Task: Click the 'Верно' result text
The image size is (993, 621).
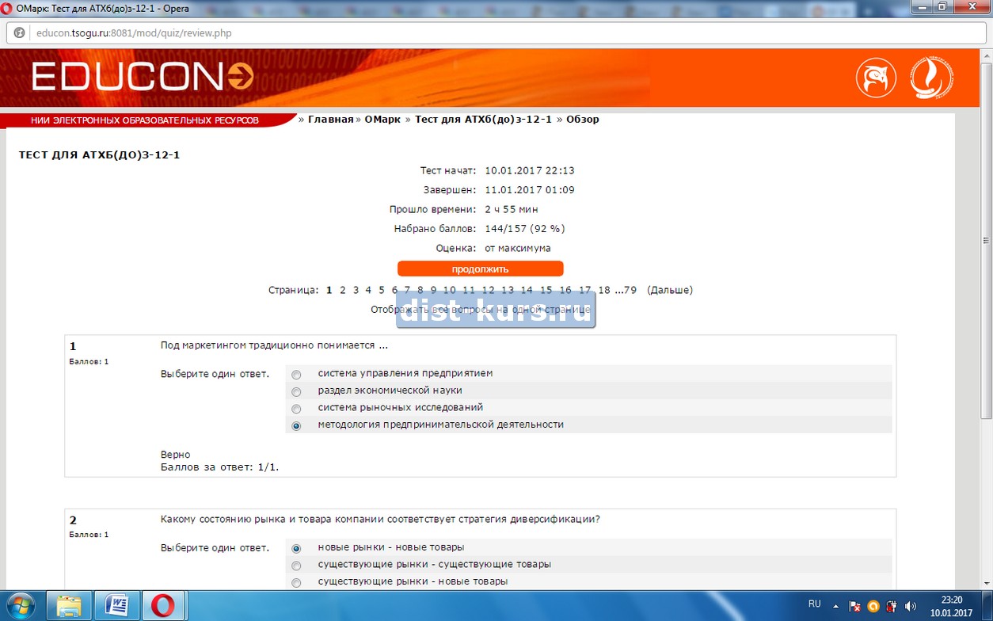Action: point(176,455)
